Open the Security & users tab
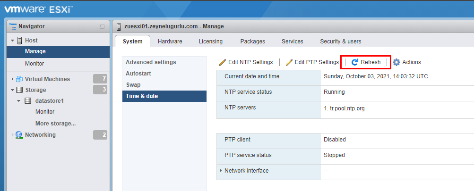This screenshot has width=474, height=191. [341, 42]
